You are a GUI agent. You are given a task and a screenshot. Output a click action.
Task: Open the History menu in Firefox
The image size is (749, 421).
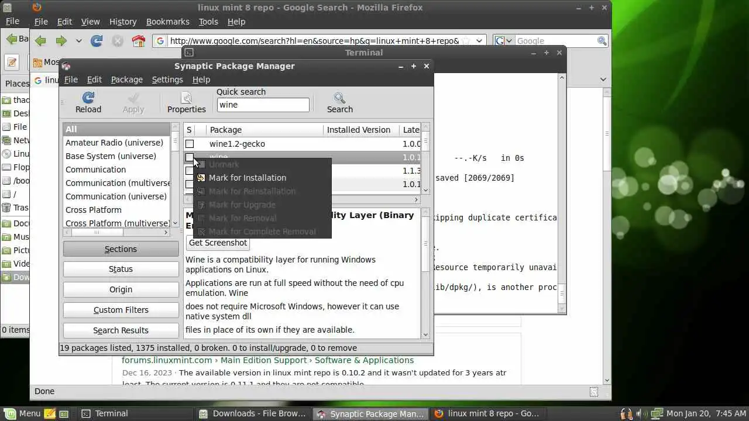[123, 22]
